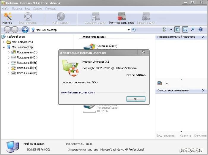Open the view mode dropdown arrow
This screenshot has width=208, height=155.
click(x=171, y=30)
